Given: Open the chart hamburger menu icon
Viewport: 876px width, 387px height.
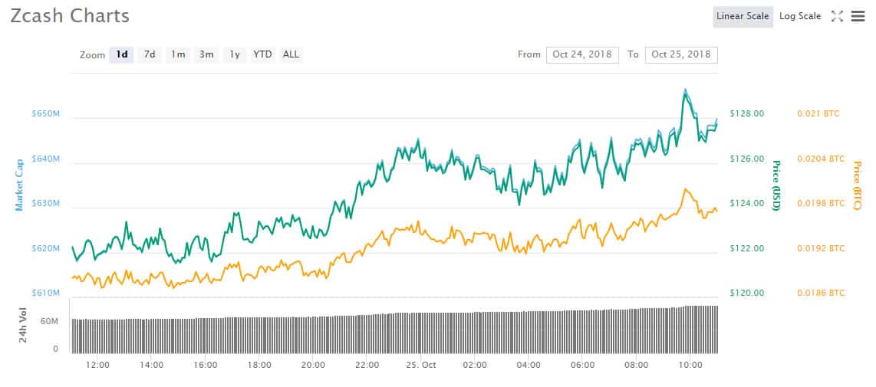Looking at the screenshot, I should (858, 17).
